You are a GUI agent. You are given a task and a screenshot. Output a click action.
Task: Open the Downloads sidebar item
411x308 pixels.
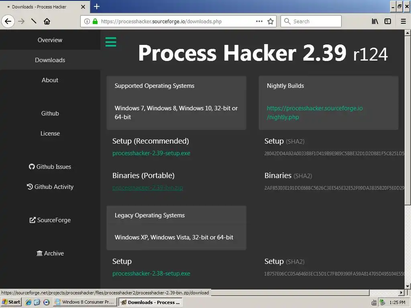(x=50, y=60)
